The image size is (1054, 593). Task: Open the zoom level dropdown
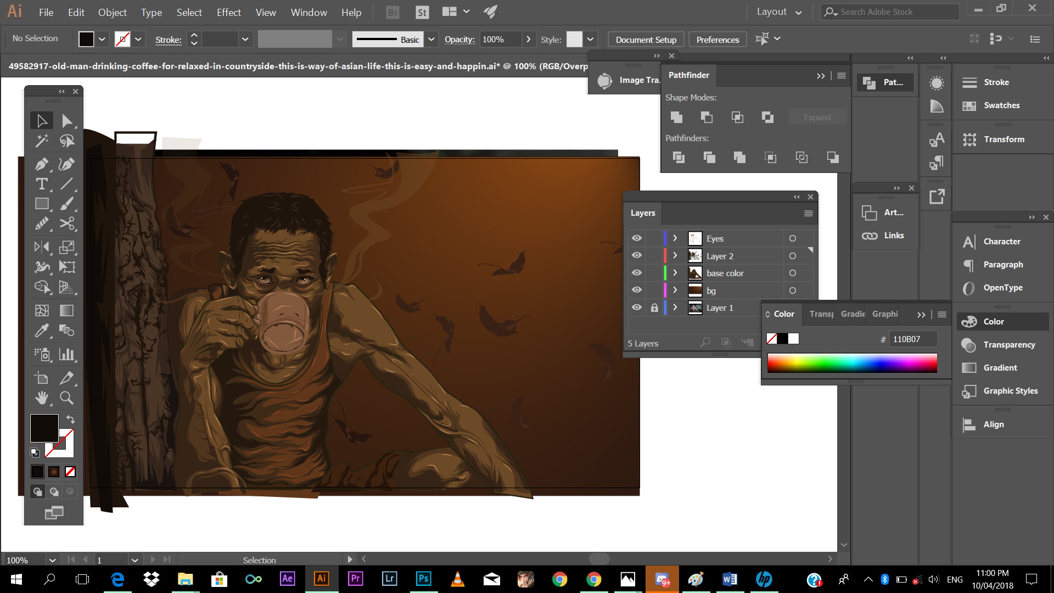(52, 560)
